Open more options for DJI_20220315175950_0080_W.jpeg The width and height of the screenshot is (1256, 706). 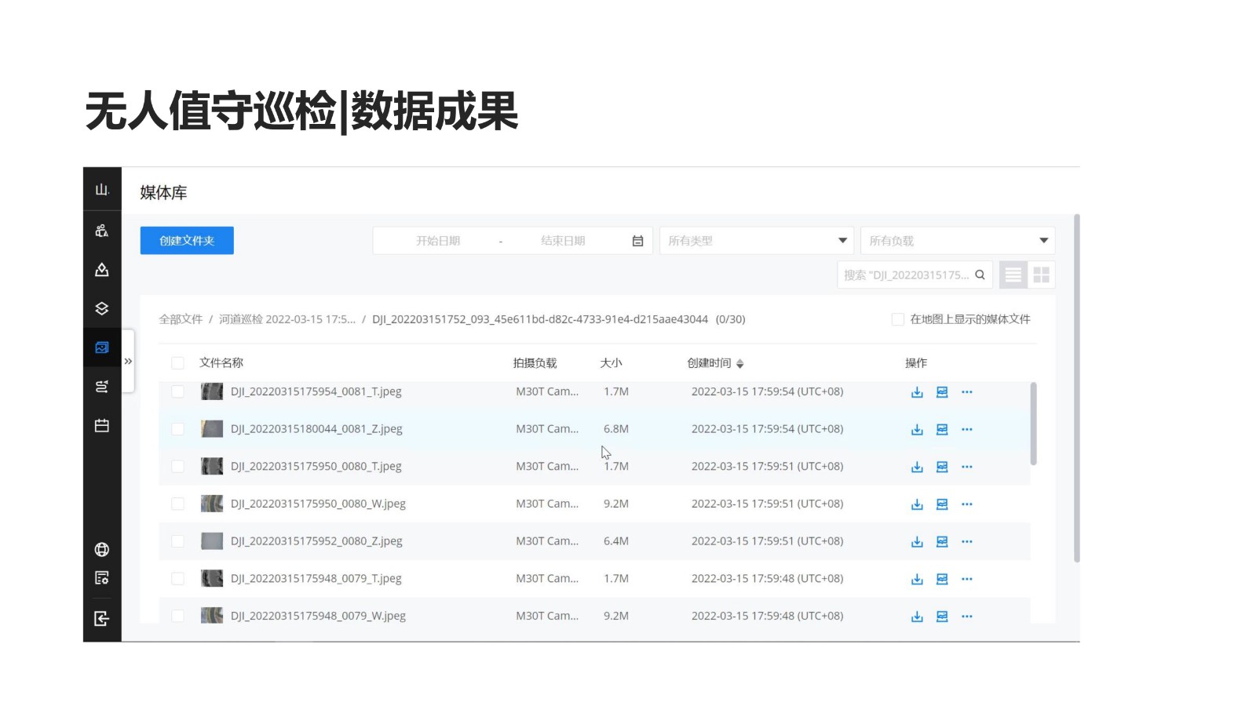pyautogui.click(x=967, y=504)
